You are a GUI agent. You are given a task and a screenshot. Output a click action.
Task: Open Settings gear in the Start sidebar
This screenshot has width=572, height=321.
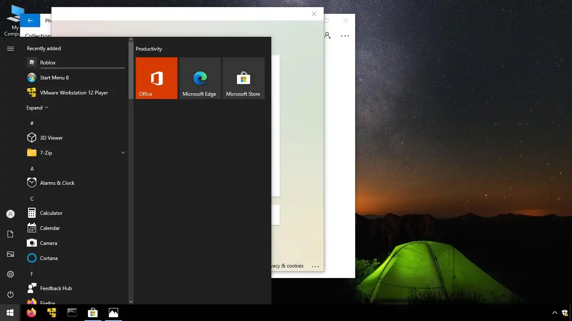(10, 274)
